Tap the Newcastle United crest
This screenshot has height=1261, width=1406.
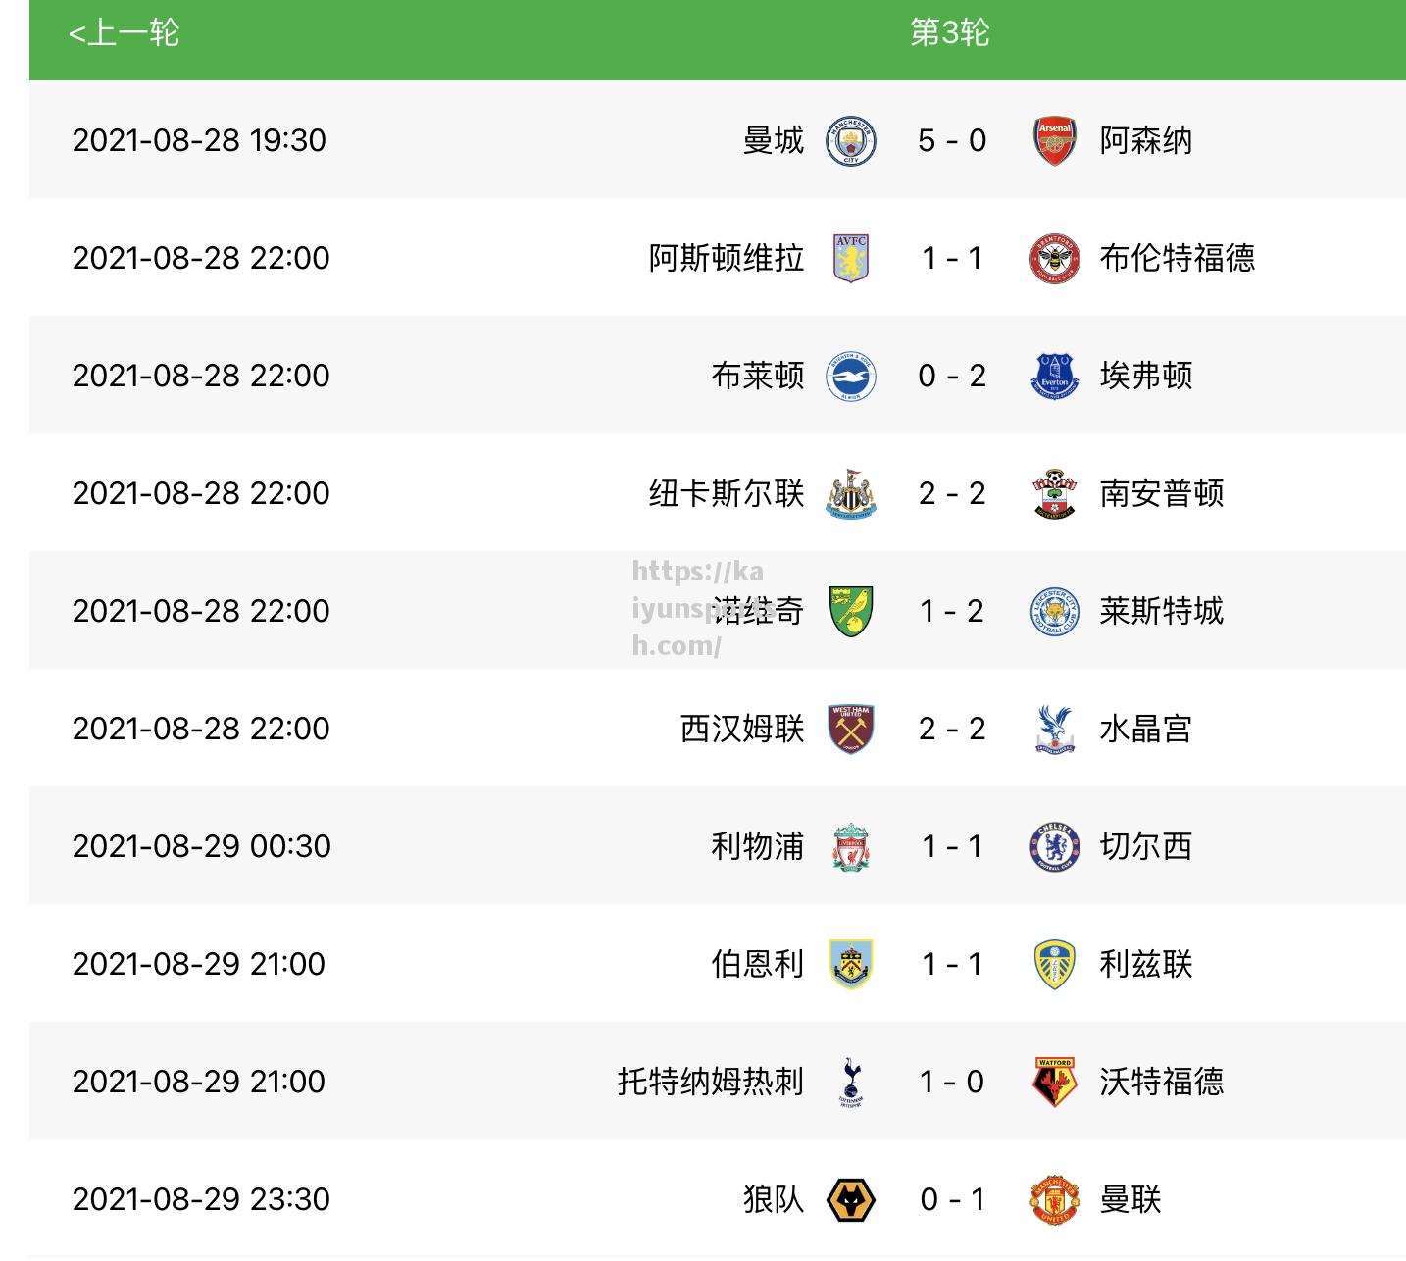tap(851, 494)
